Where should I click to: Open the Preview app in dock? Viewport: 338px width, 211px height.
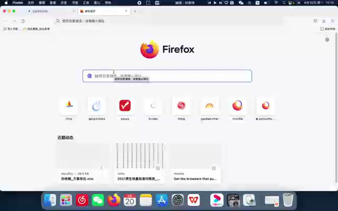click(x=249, y=200)
